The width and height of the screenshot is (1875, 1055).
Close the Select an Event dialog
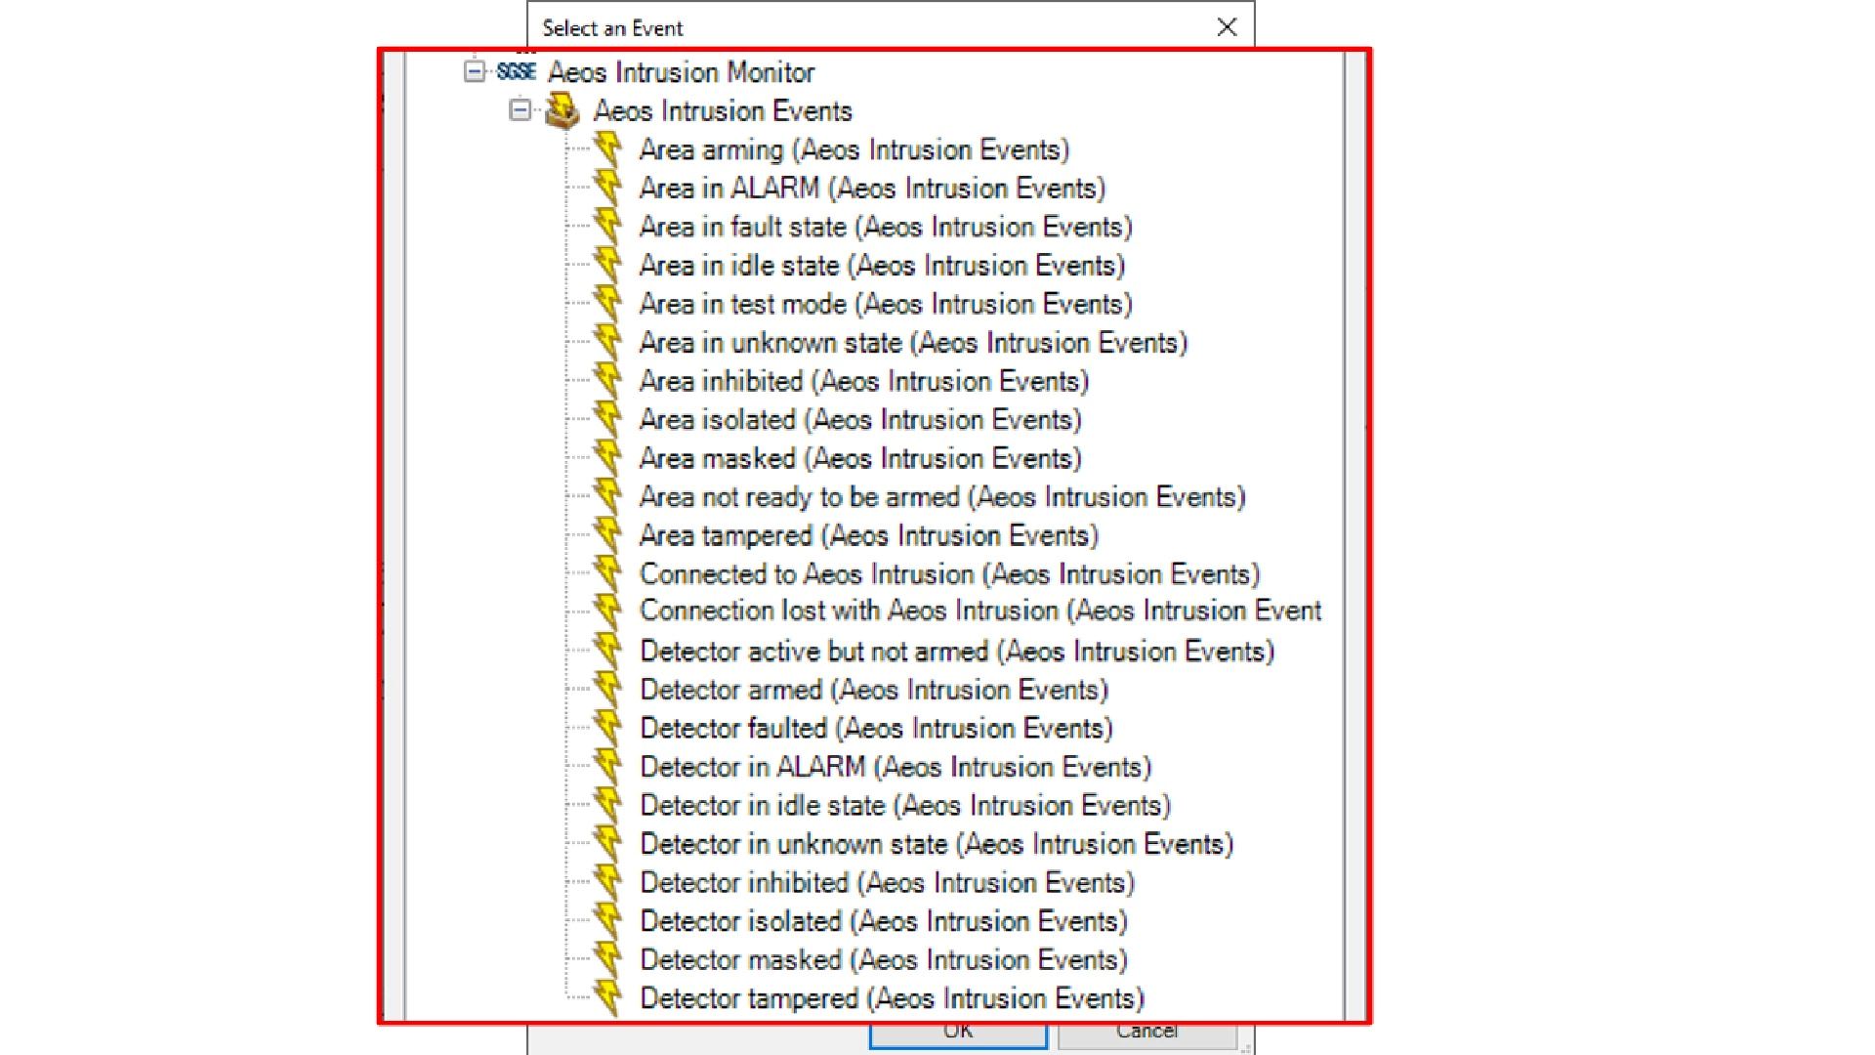(x=1228, y=27)
